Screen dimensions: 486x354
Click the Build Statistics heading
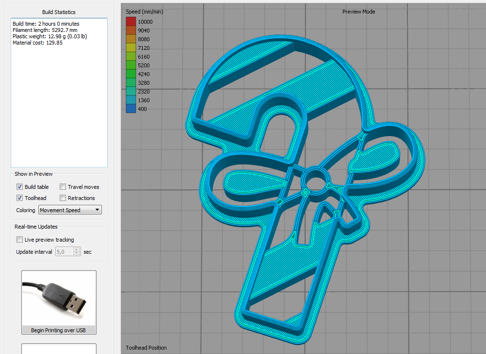coord(59,12)
